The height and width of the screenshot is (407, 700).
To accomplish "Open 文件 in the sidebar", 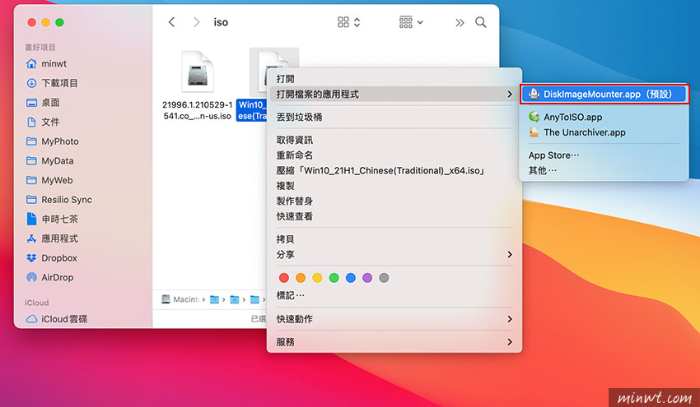I will click(x=43, y=122).
